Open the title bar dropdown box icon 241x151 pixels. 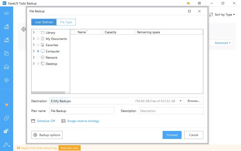point(199,3)
